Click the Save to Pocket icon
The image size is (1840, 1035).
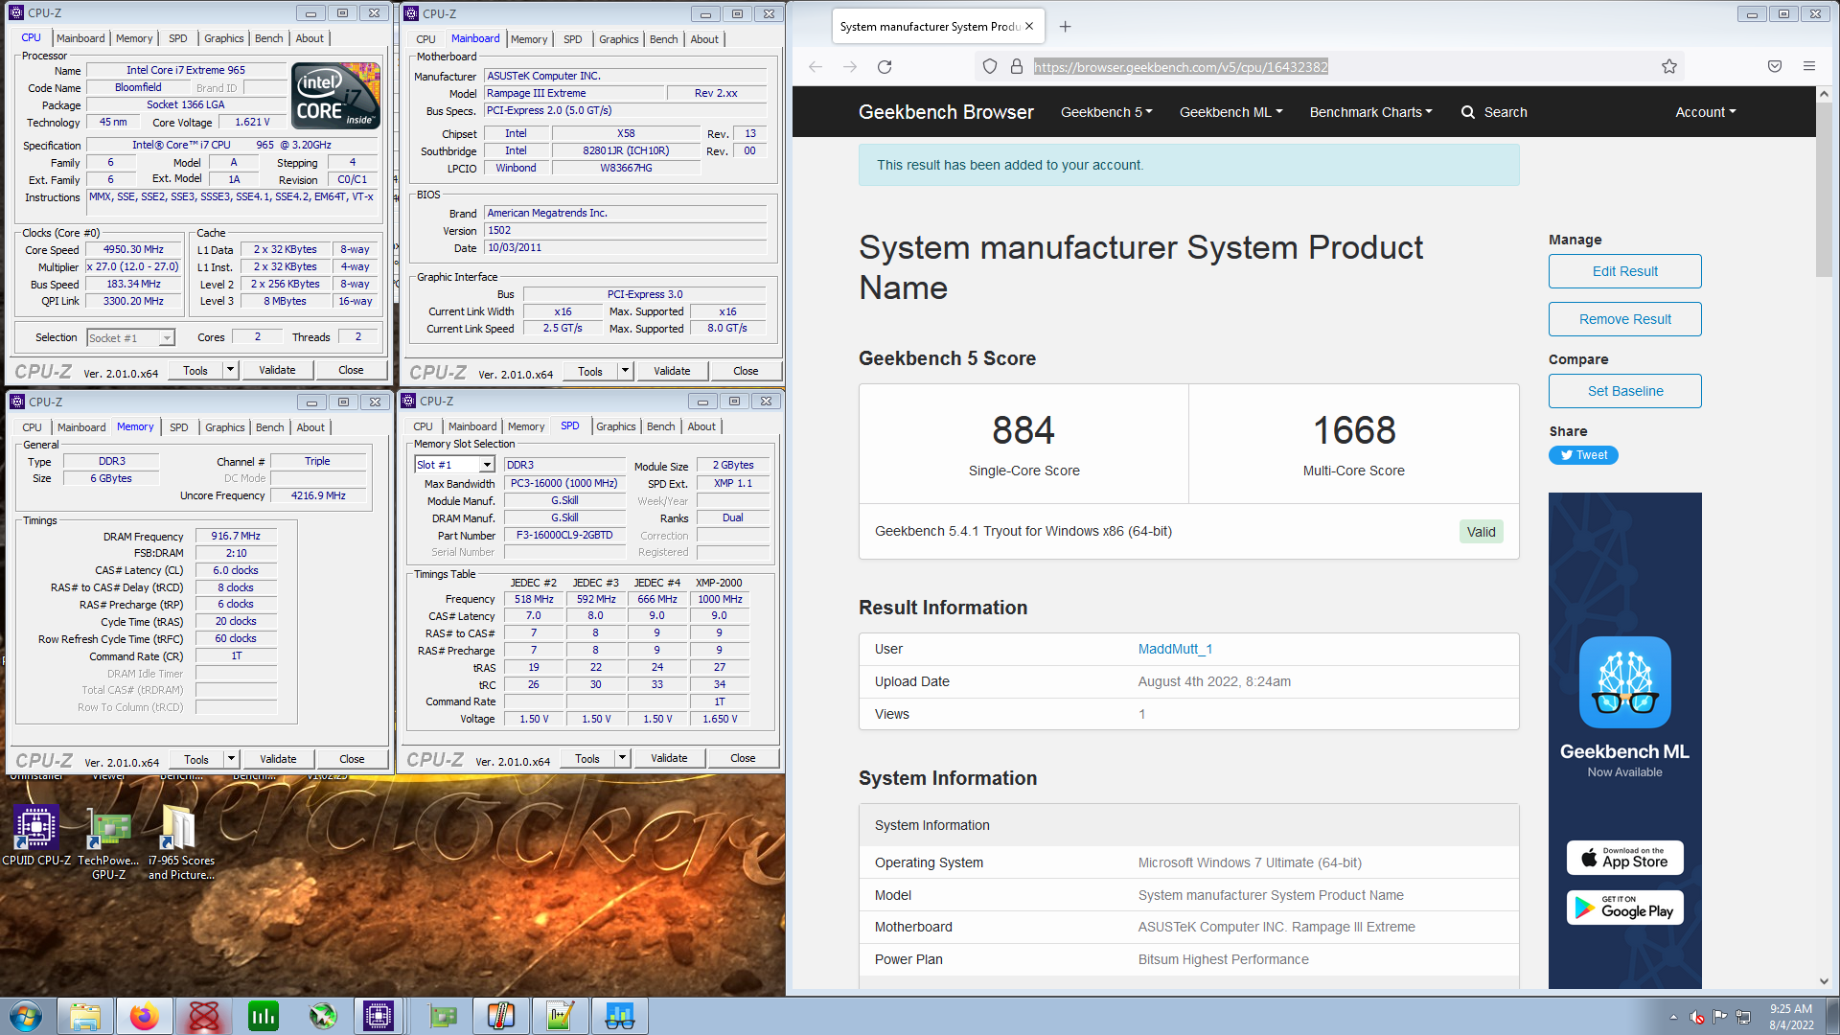[1775, 66]
